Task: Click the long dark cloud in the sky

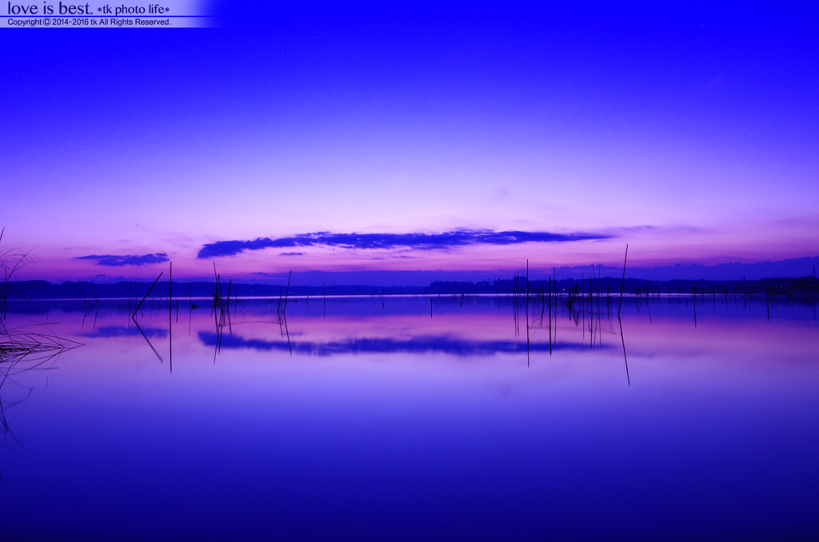Action: click(x=400, y=240)
